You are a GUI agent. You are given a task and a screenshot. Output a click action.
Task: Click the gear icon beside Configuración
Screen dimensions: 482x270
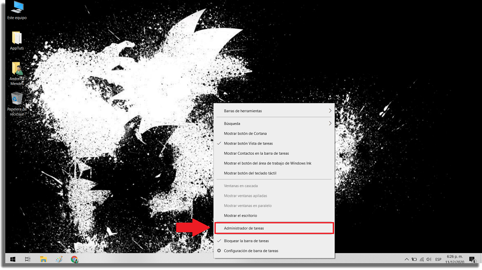(x=219, y=250)
